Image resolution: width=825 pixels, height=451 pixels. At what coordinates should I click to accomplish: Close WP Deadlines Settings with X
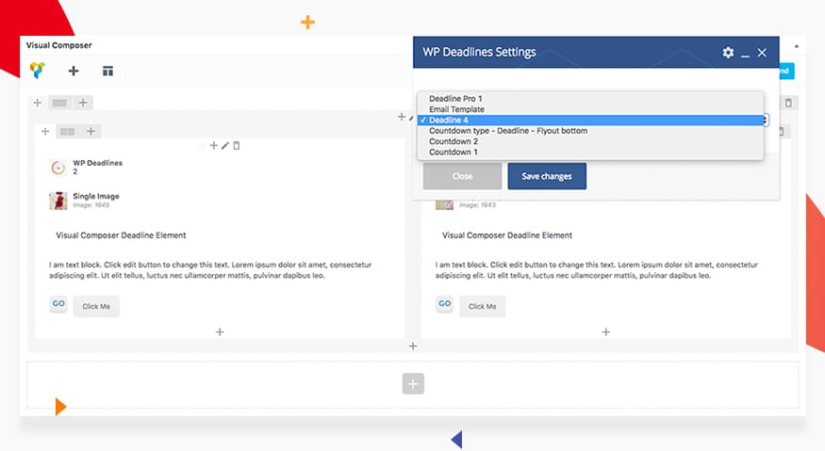tap(762, 53)
